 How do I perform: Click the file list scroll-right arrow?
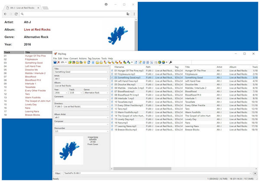click(256, 169)
